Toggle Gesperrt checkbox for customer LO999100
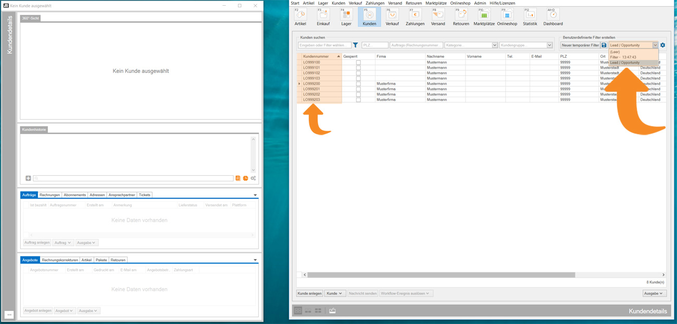 358,62
